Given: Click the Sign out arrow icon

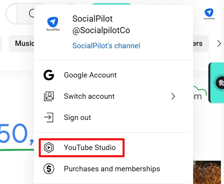Looking at the screenshot, I should click(x=49, y=118).
